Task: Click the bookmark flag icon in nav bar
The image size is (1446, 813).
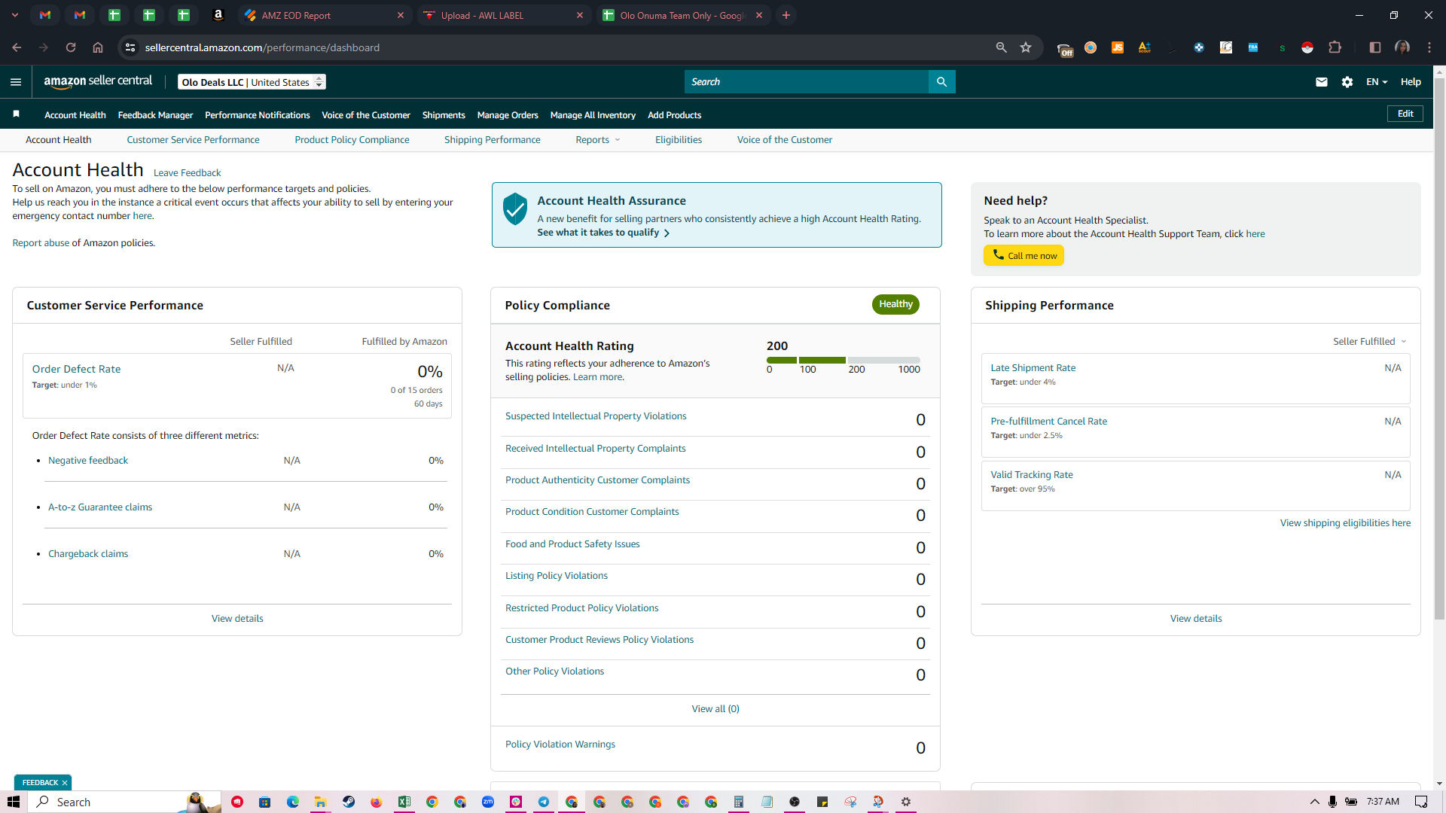Action: (x=17, y=114)
